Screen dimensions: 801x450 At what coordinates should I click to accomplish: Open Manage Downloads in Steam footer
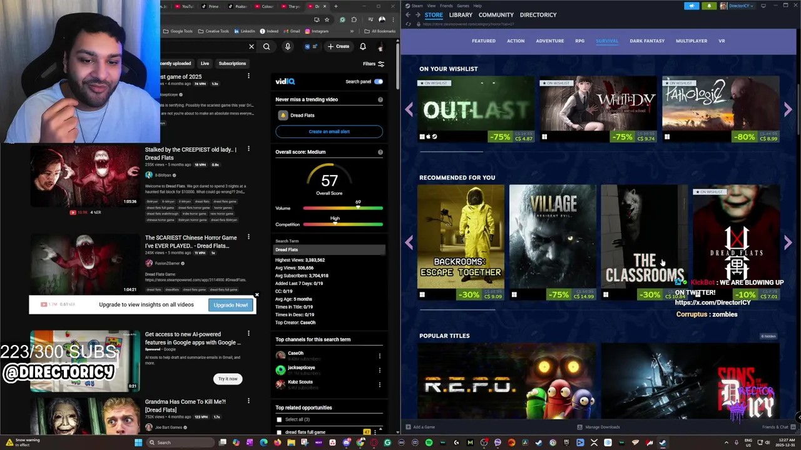pyautogui.click(x=599, y=427)
